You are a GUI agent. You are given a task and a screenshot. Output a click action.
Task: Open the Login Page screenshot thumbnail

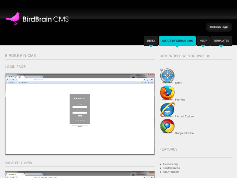pos(80,114)
